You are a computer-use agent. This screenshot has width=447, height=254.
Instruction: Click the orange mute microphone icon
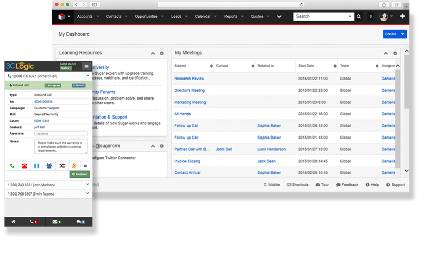point(74,166)
